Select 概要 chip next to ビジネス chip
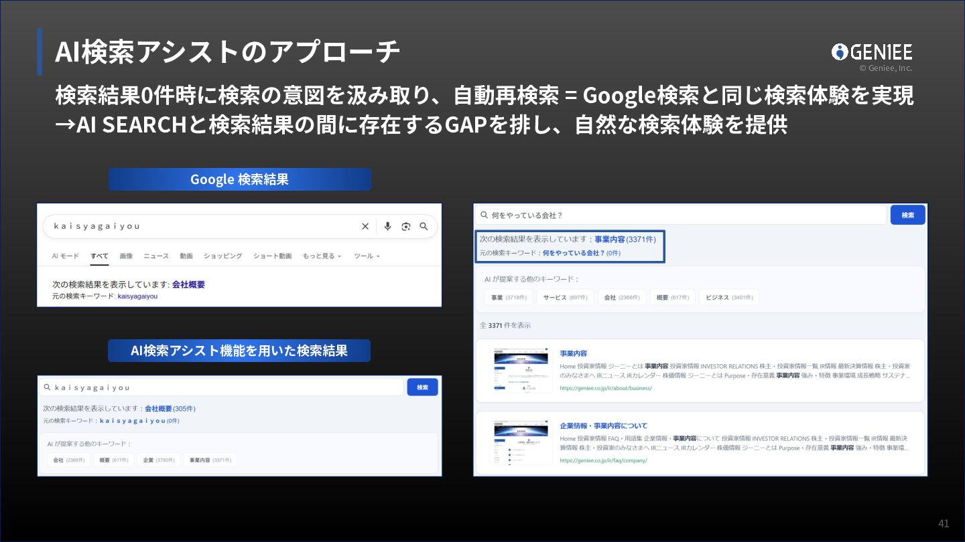This screenshot has width=965, height=542. click(672, 297)
